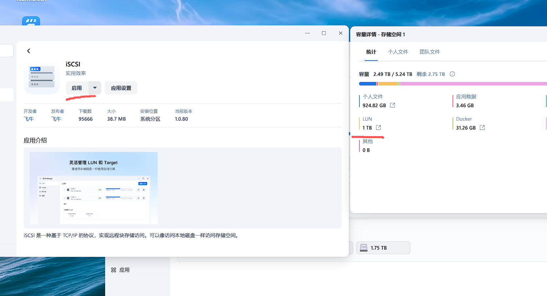Click the window title 容量详情 - 存储空间 1

380,35
